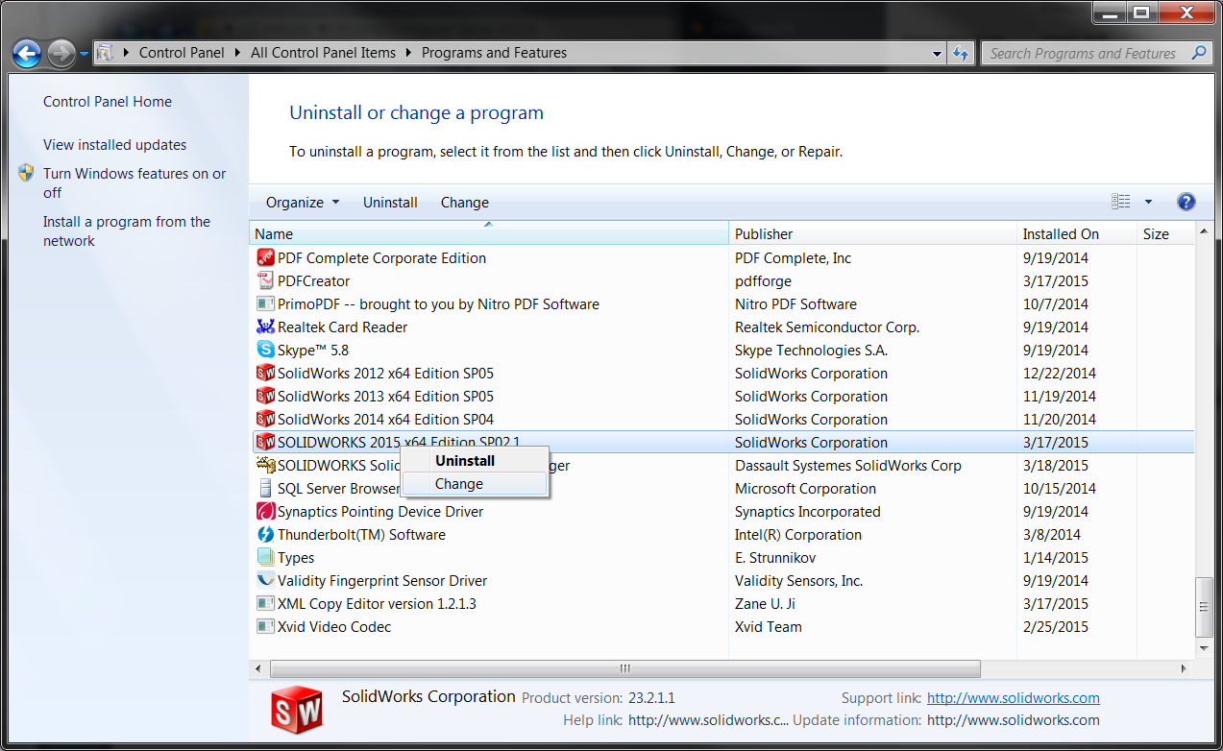Open the solidworks.com Support link

click(x=1014, y=698)
